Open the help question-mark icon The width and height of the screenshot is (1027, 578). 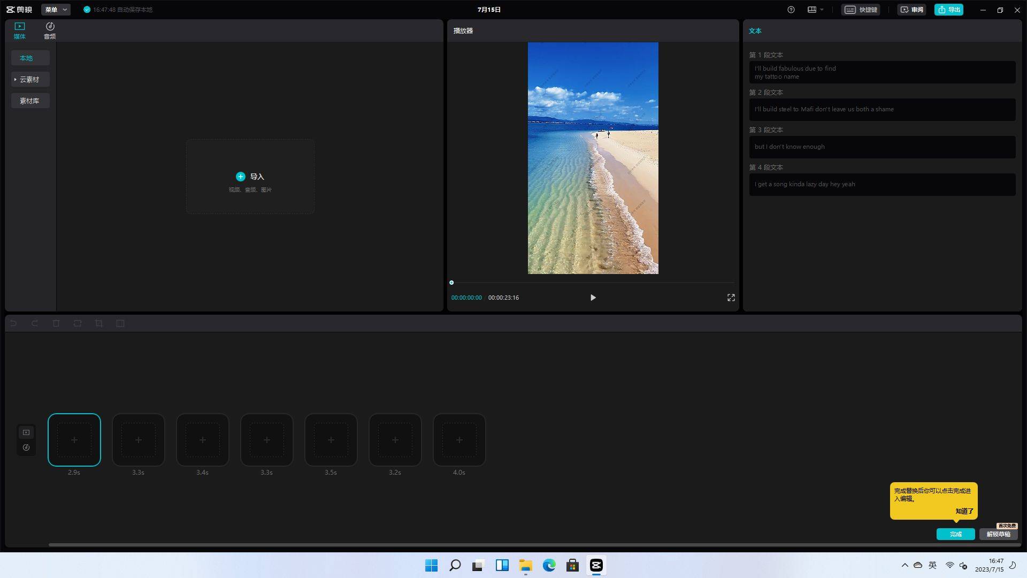791,10
